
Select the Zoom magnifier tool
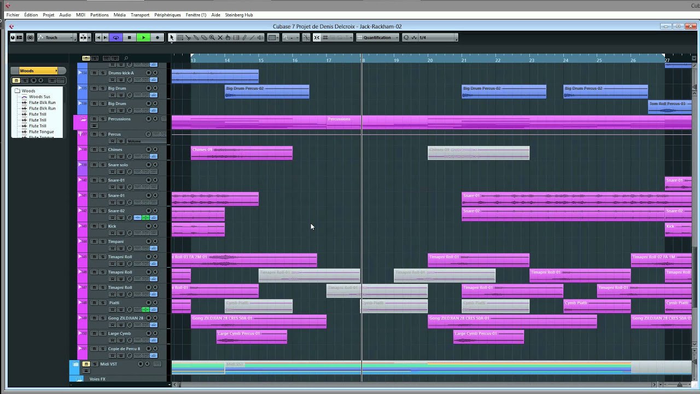tap(212, 38)
